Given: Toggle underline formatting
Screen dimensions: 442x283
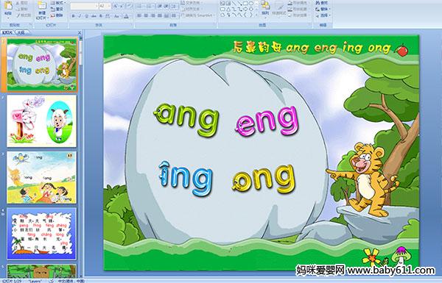Looking at the screenshot, I should tap(86, 16).
